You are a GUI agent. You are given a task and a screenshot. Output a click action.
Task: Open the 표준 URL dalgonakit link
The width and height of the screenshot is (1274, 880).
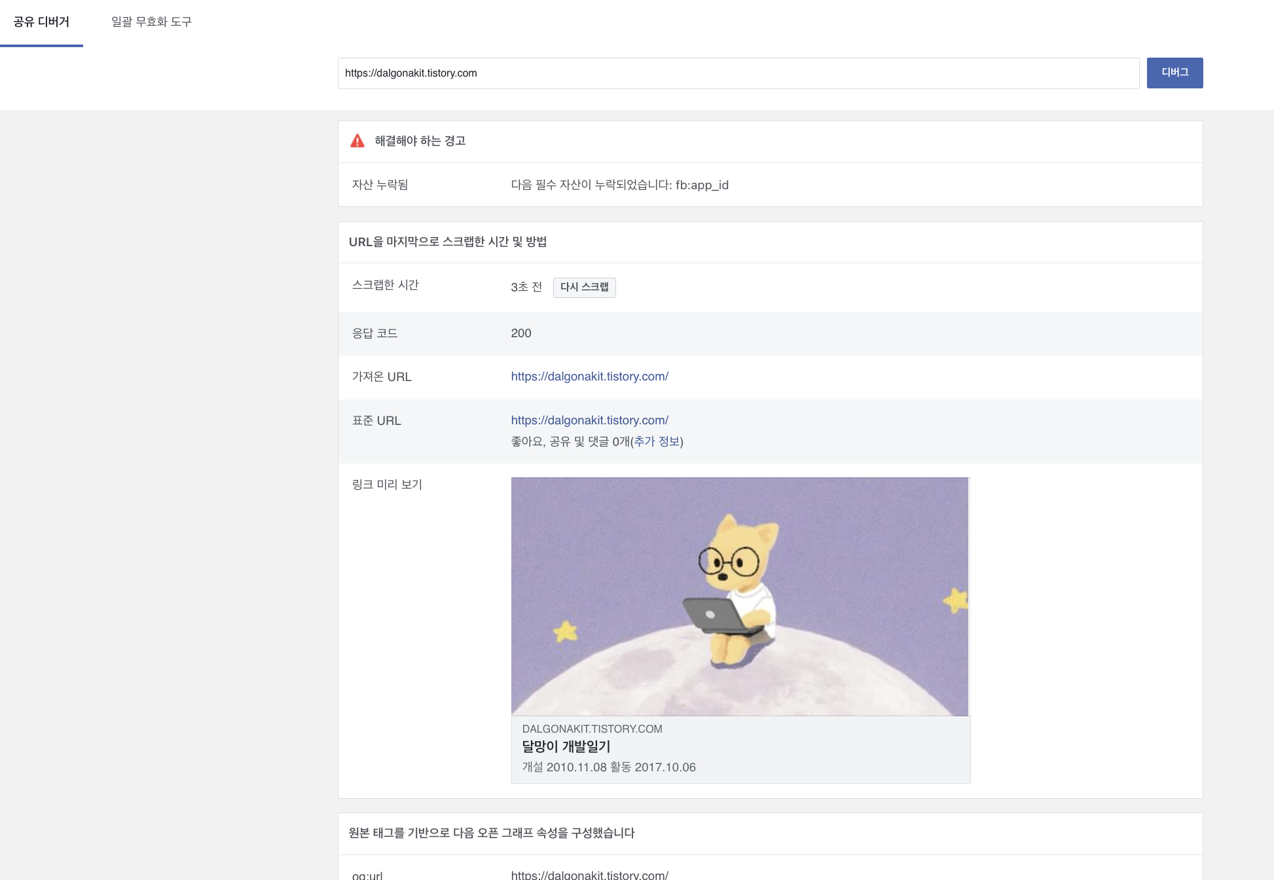tap(589, 420)
